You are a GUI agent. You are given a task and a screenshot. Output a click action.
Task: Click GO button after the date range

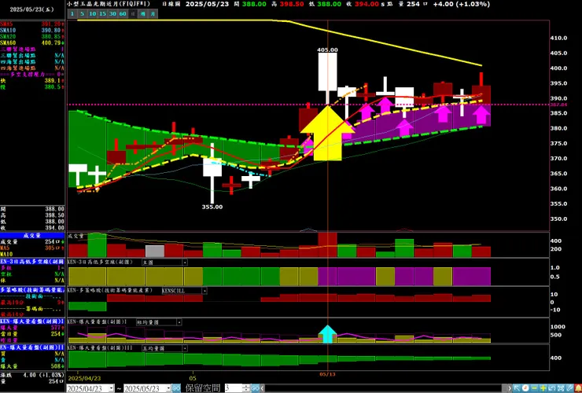176,388
